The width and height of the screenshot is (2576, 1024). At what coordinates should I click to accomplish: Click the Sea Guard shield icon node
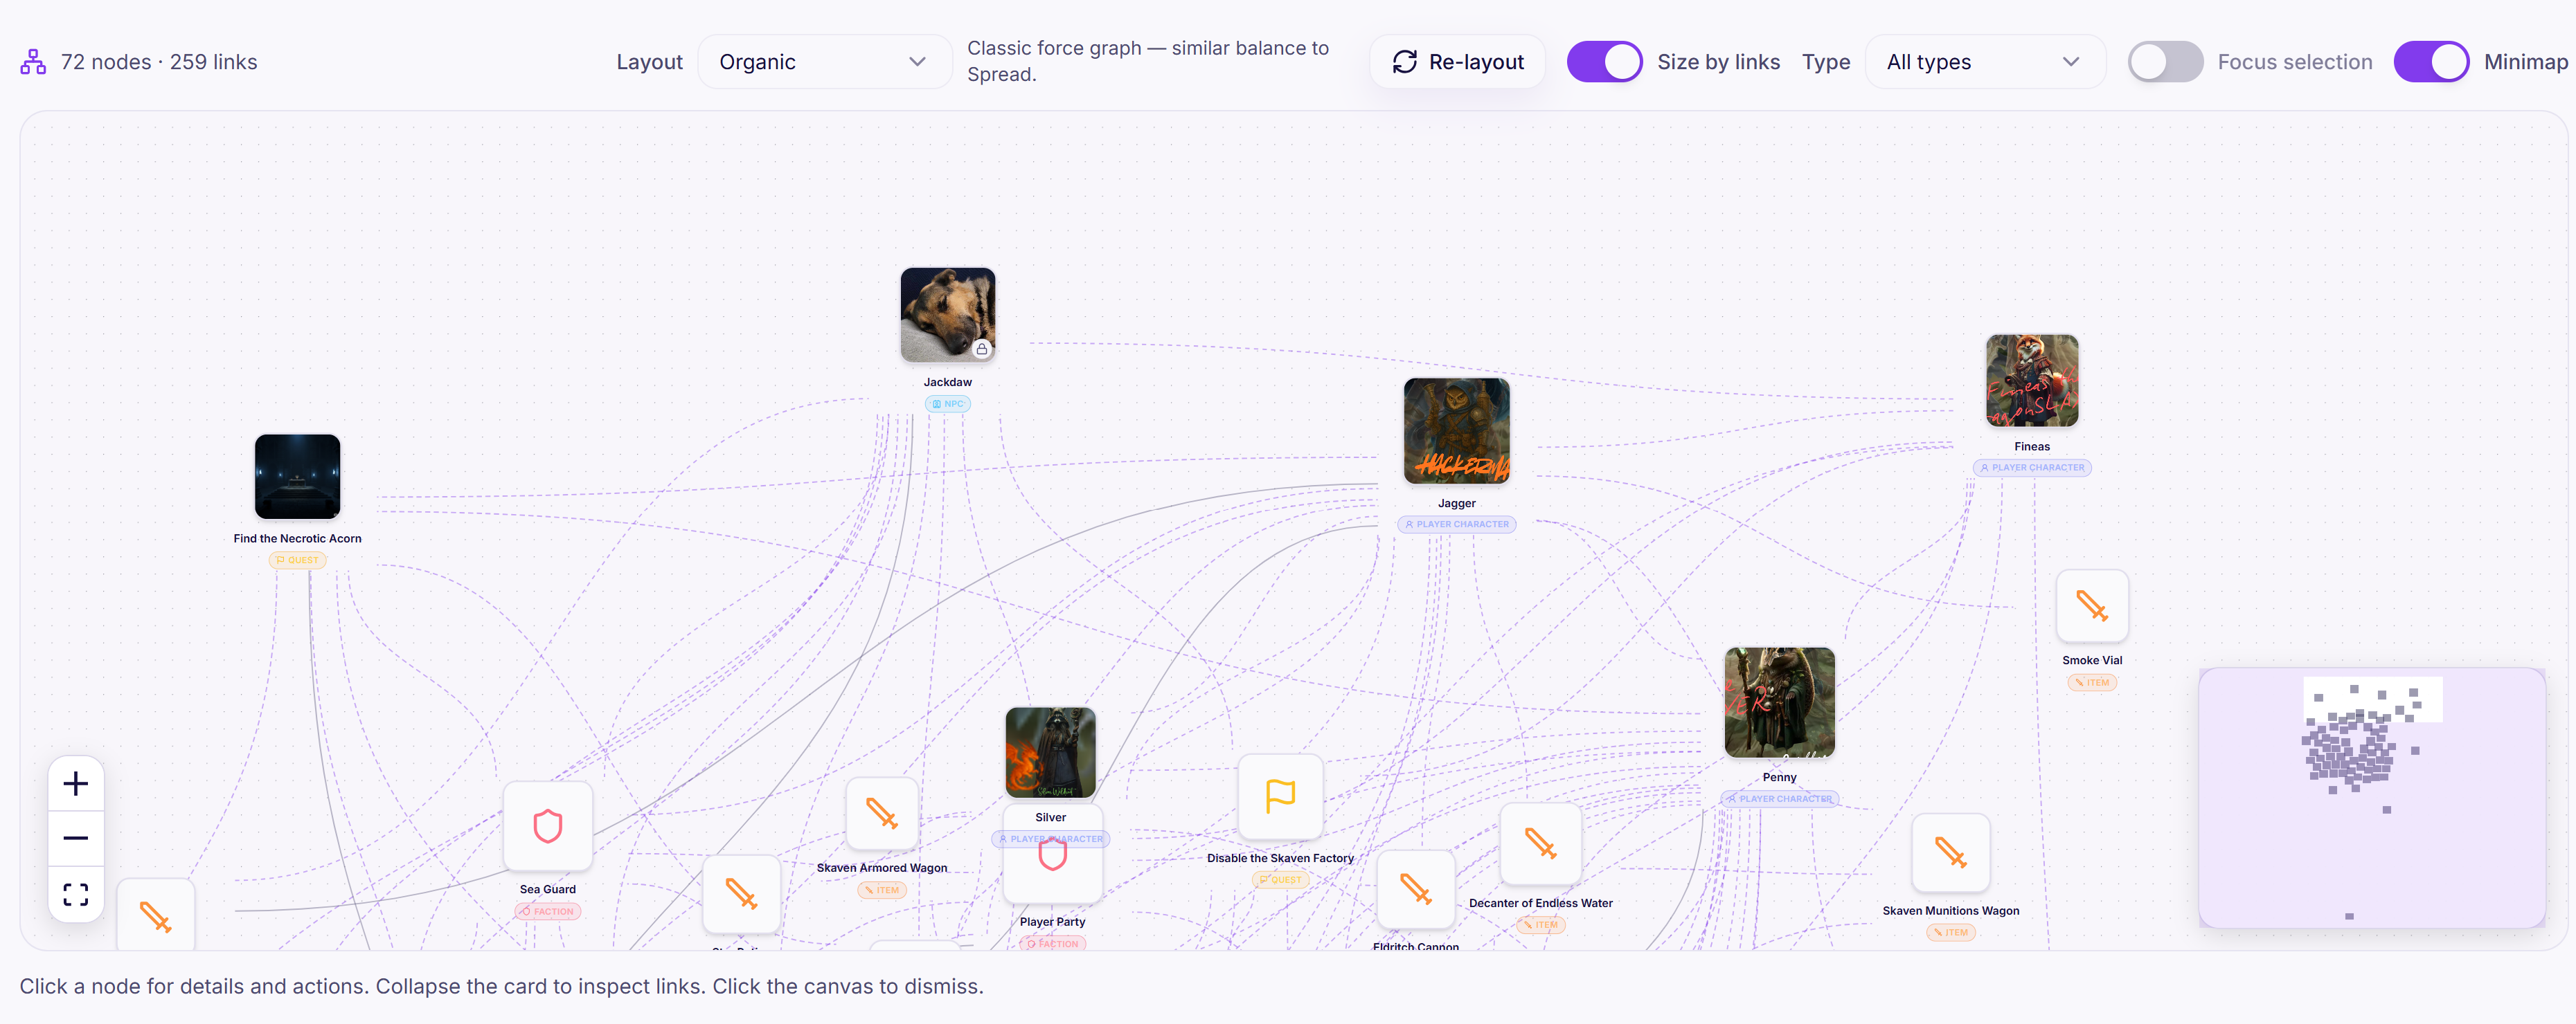click(547, 826)
